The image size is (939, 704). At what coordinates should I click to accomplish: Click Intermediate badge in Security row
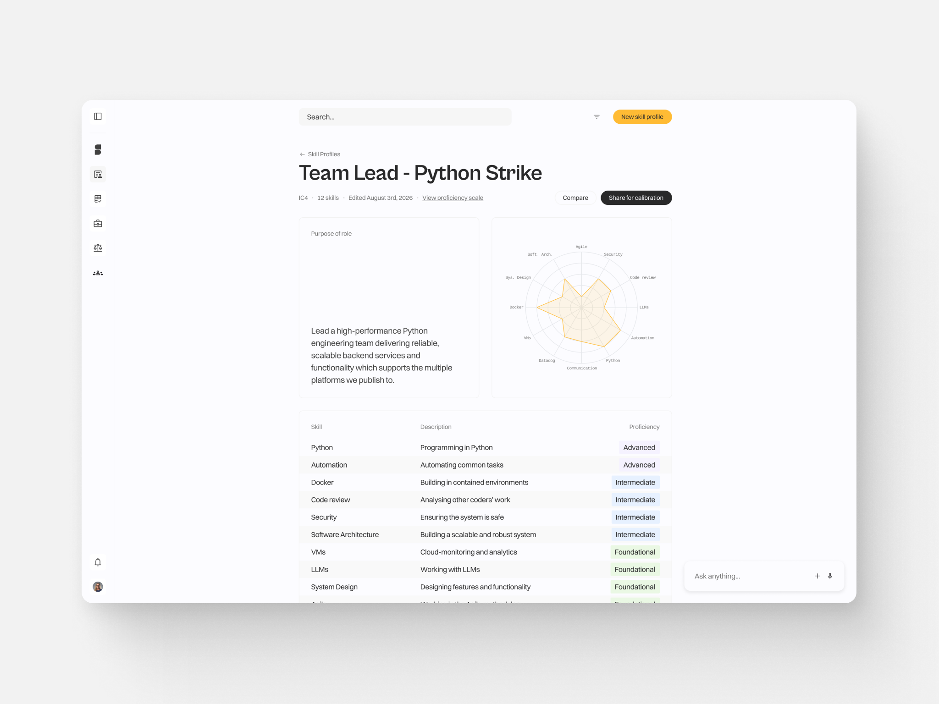(x=635, y=517)
